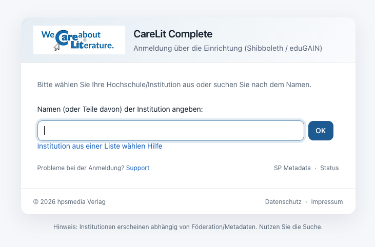Screen dimensions: 375x247
Task: Open the Impressum link
Action: [x=327, y=202]
